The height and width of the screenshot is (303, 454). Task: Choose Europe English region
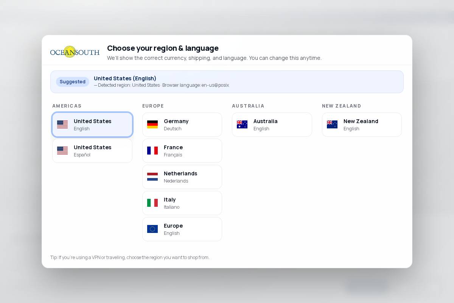(x=182, y=229)
